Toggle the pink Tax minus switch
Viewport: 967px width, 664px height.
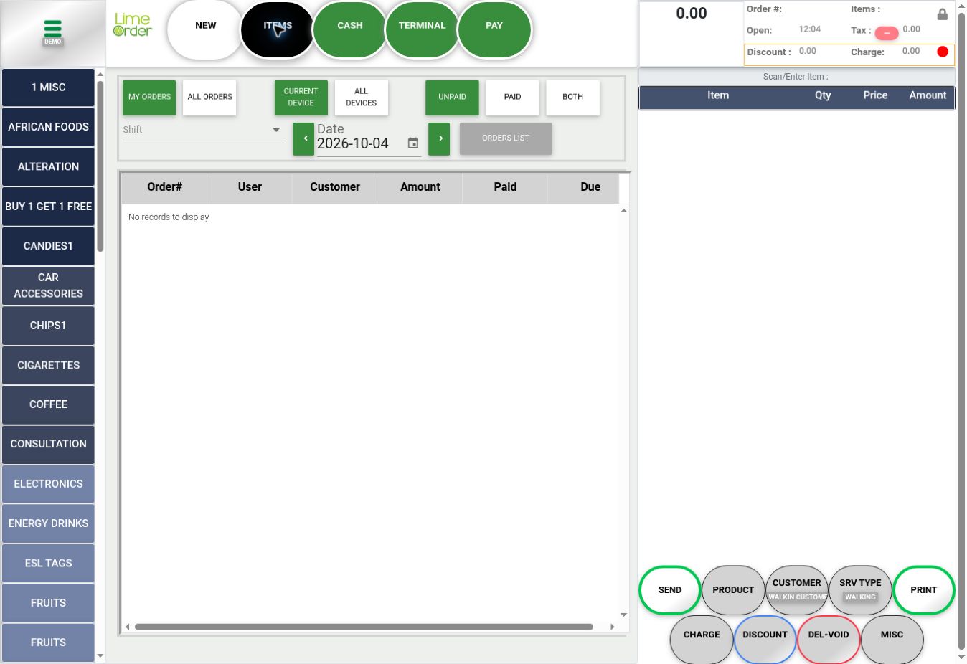[887, 33]
